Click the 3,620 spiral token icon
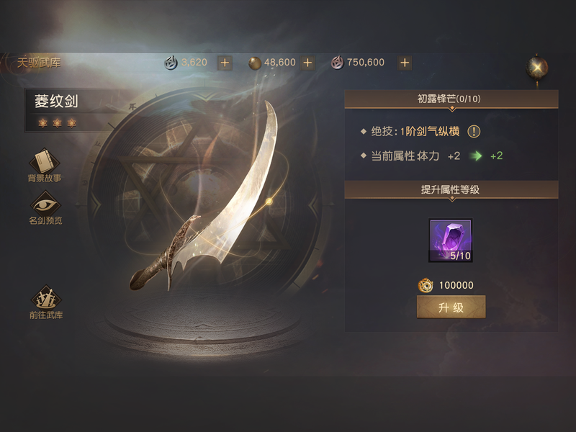The image size is (576, 432). pos(171,63)
